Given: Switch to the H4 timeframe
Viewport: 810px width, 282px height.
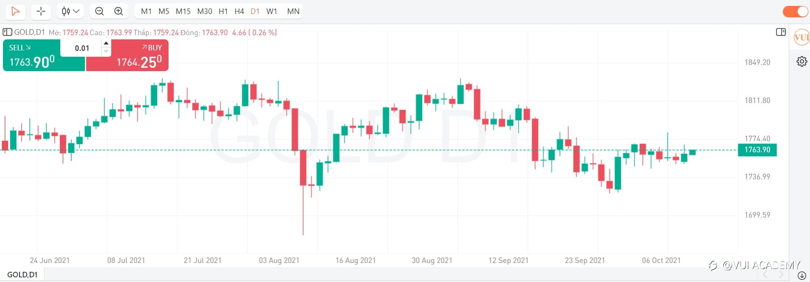Looking at the screenshot, I should (239, 11).
